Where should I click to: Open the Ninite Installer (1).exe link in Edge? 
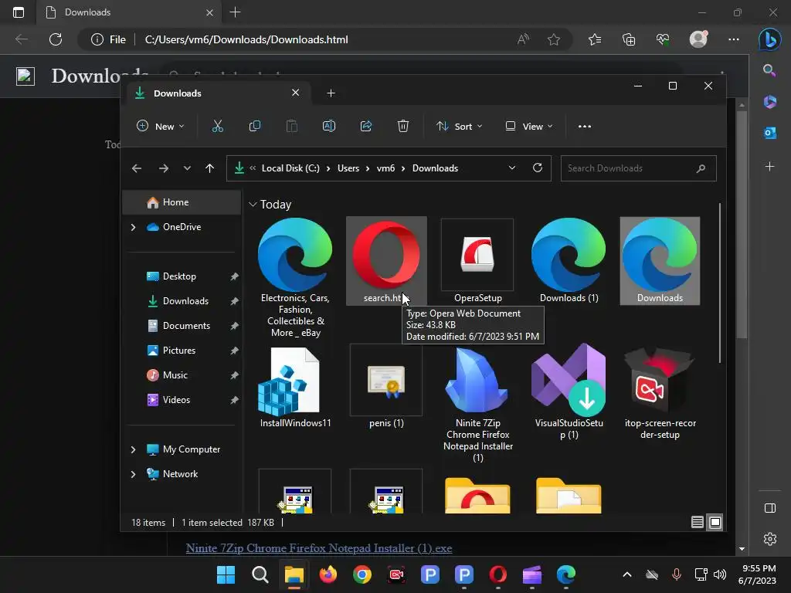(x=319, y=548)
